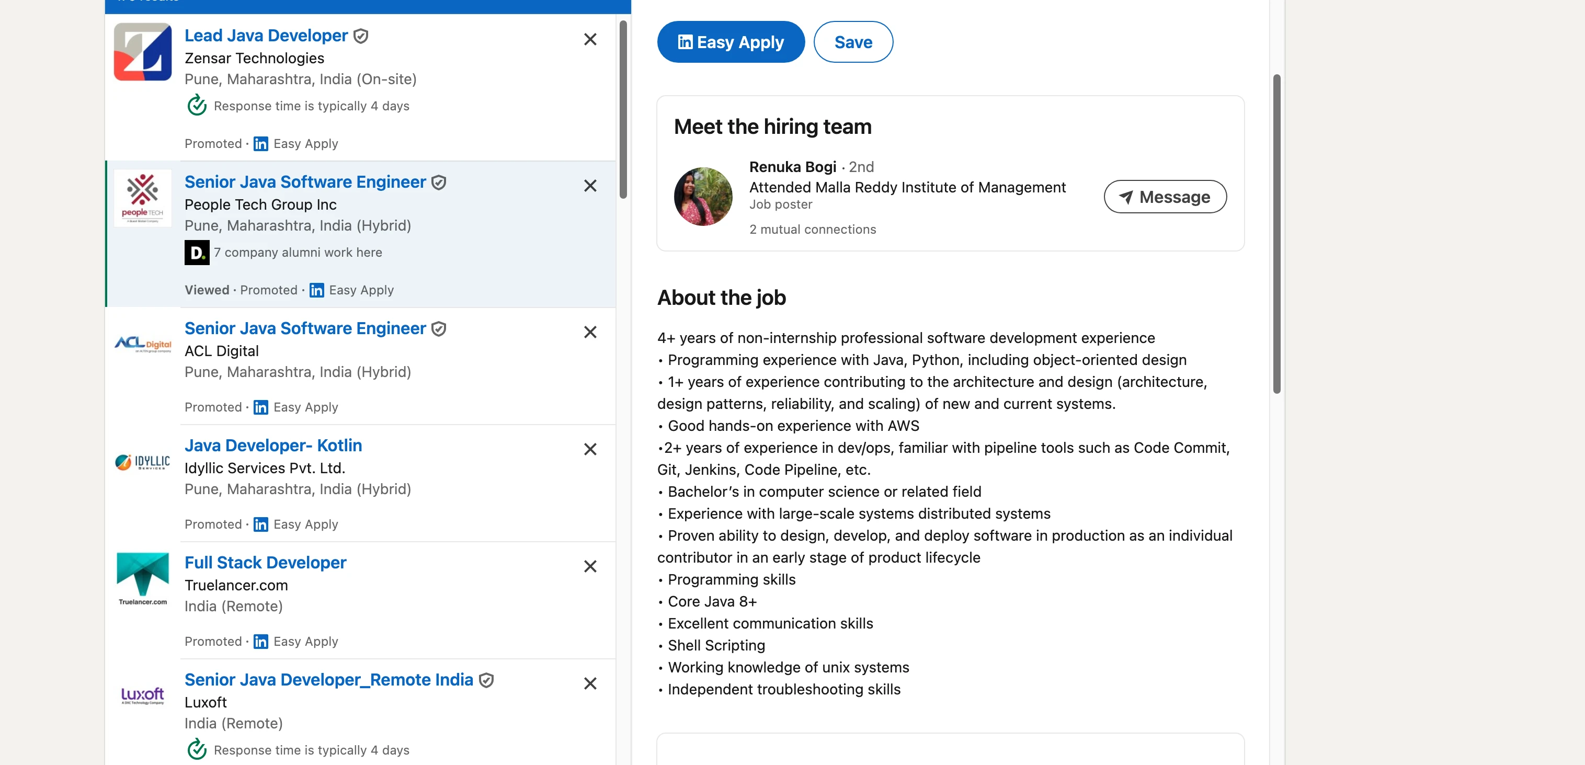Open Renuka Bogi's name link
Screen dimensions: 1585x765
coord(793,167)
